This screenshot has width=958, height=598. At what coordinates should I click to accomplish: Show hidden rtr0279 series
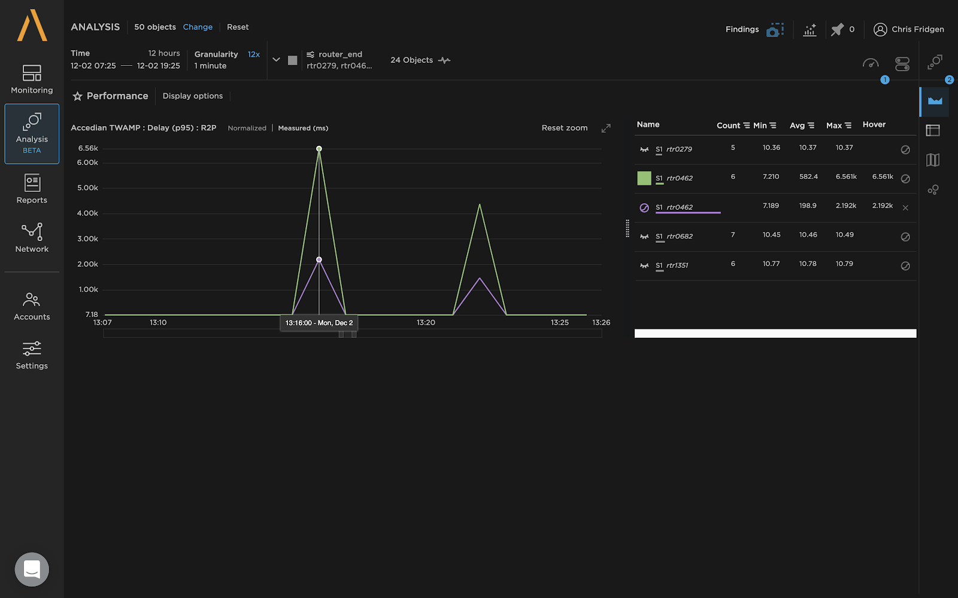coord(644,149)
